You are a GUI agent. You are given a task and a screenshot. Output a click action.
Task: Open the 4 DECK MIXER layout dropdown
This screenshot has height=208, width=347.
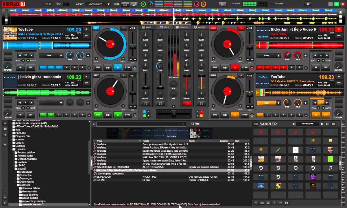[98, 4]
